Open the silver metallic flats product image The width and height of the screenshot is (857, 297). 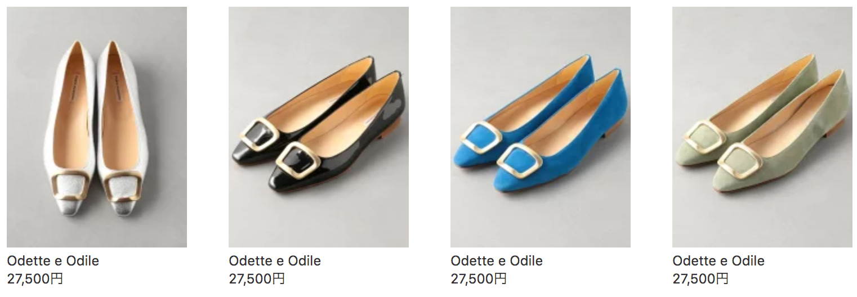(97, 127)
